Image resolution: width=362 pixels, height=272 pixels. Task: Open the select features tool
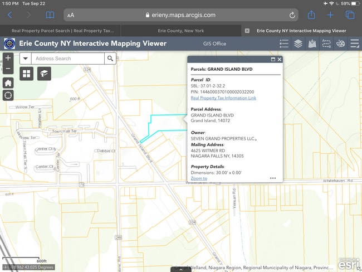tap(326, 44)
